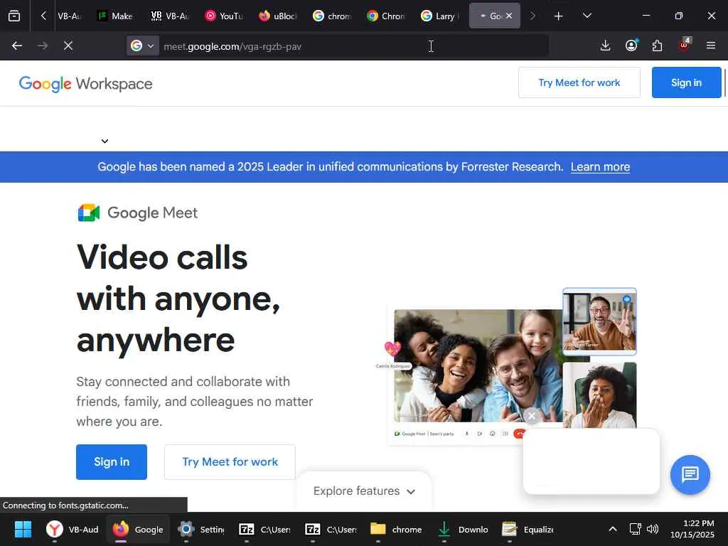Switch to the first VB-Au tab
The width and height of the screenshot is (728, 546).
[x=70, y=16]
